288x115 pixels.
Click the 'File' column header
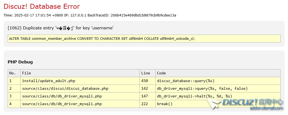click(x=27, y=73)
